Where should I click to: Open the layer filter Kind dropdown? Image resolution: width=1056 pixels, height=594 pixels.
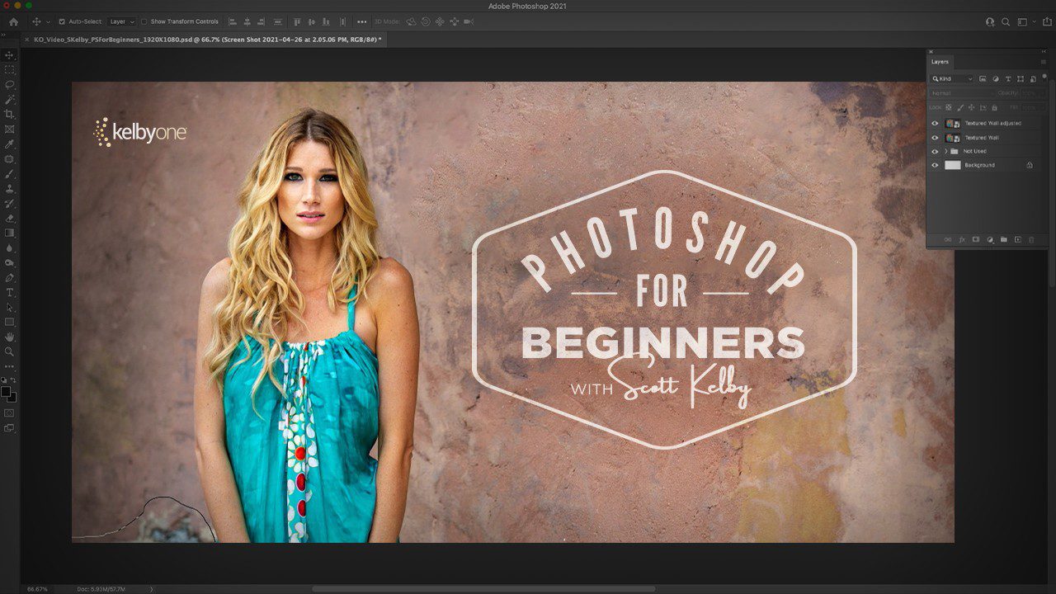(953, 78)
